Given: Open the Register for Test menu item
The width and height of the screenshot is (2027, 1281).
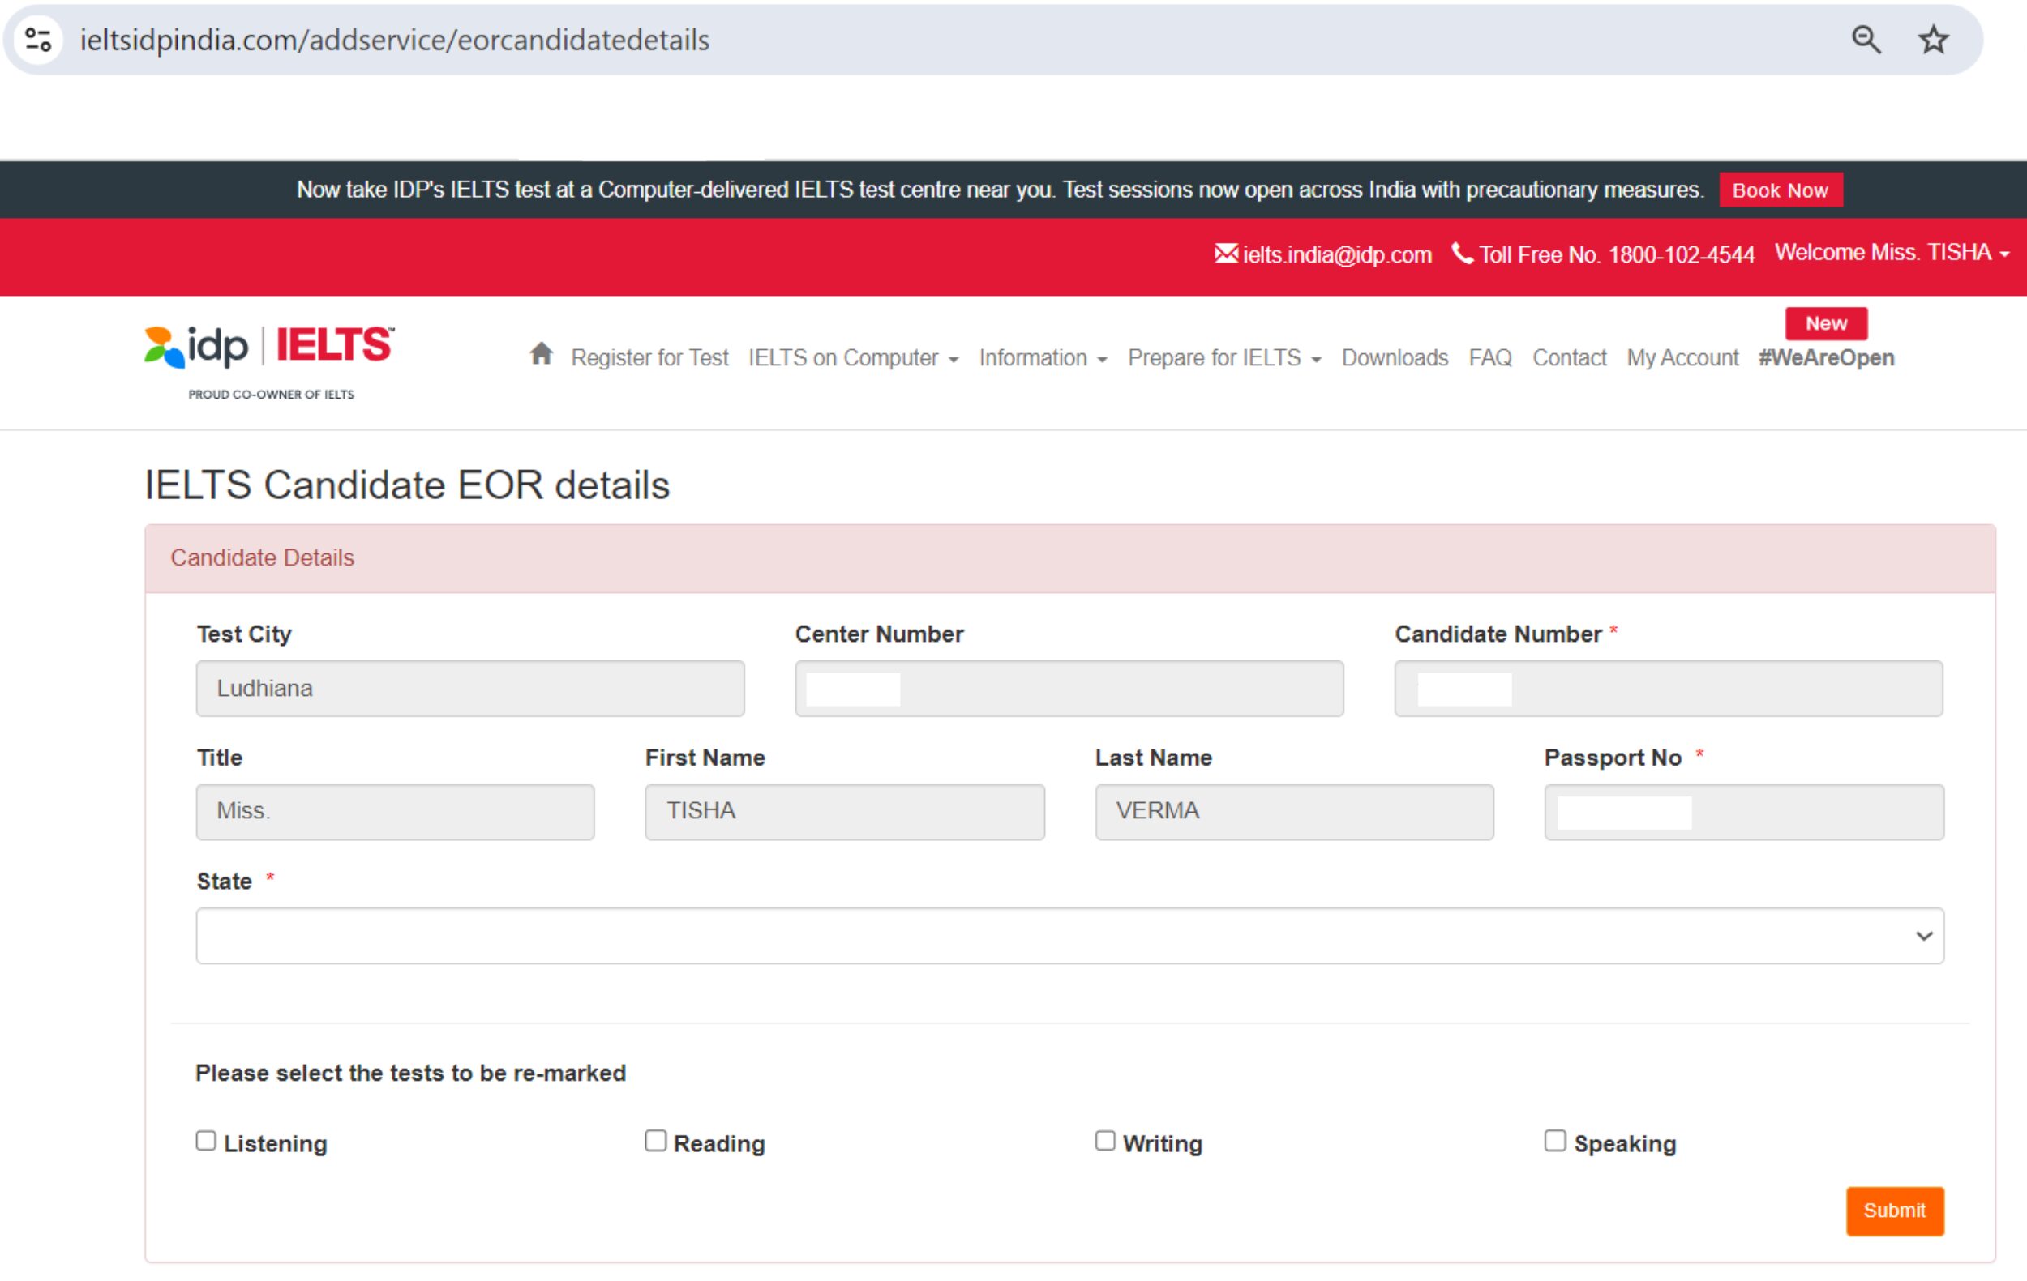Looking at the screenshot, I should [x=649, y=359].
